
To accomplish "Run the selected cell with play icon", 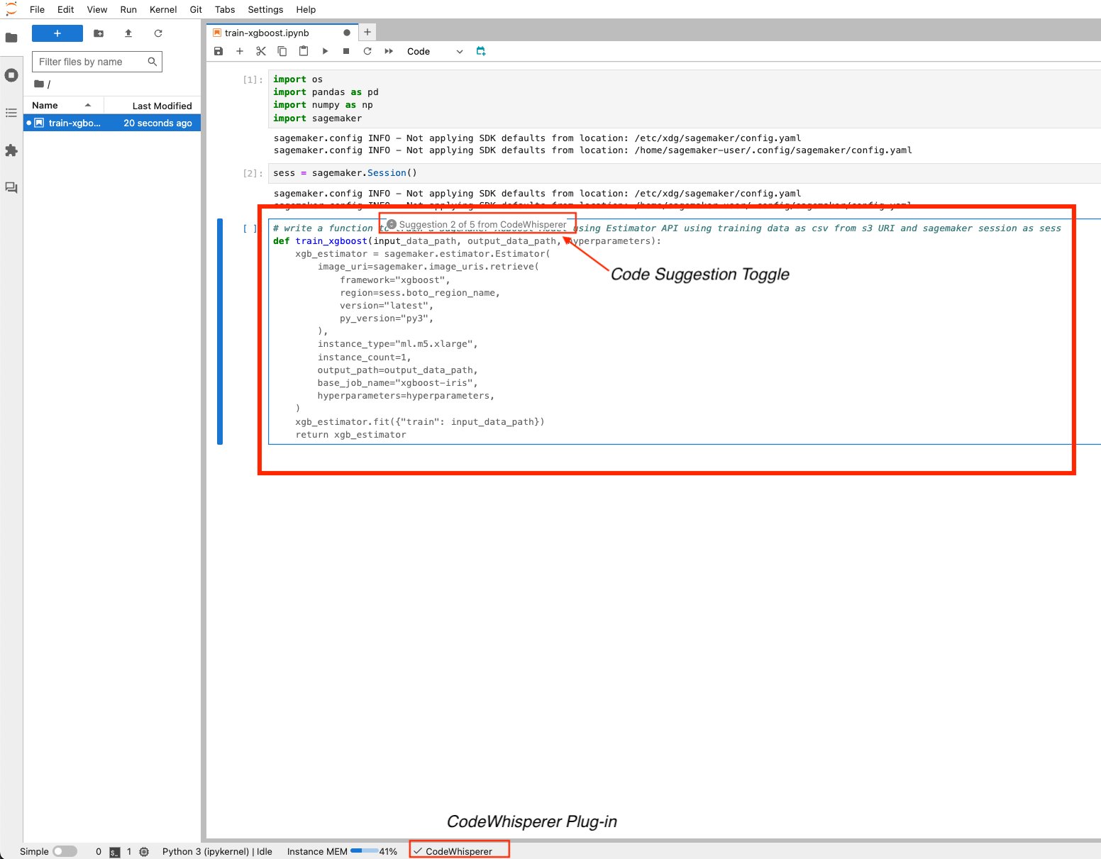I will click(325, 51).
